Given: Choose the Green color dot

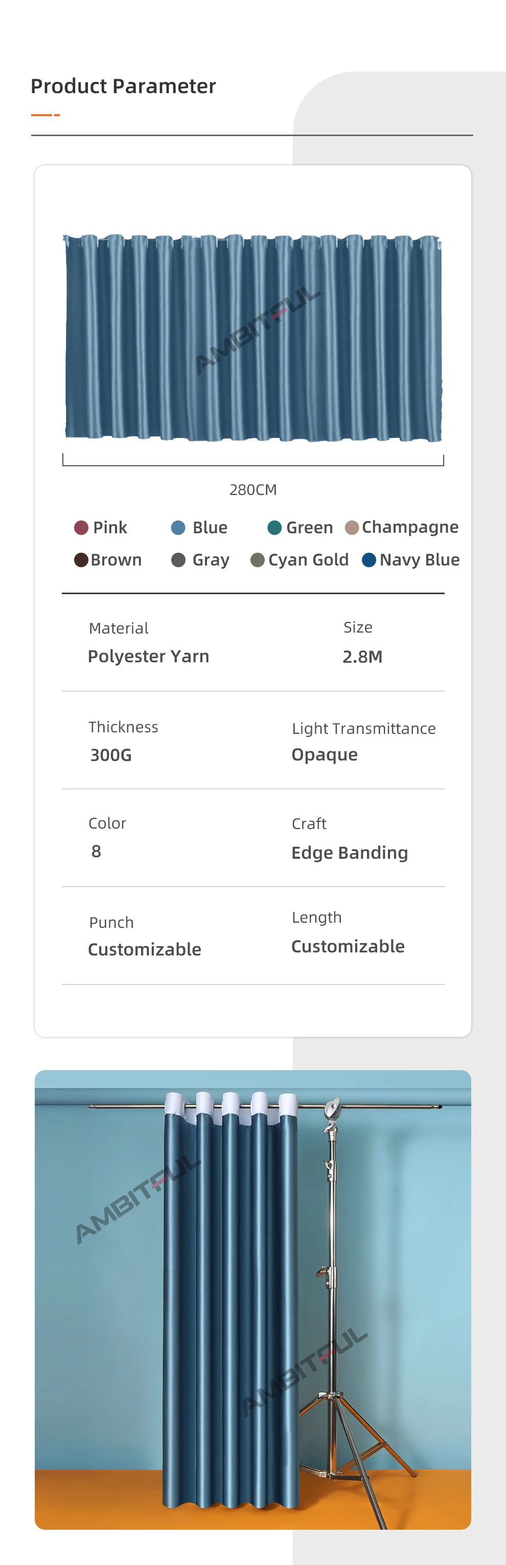Looking at the screenshot, I should (x=274, y=527).
